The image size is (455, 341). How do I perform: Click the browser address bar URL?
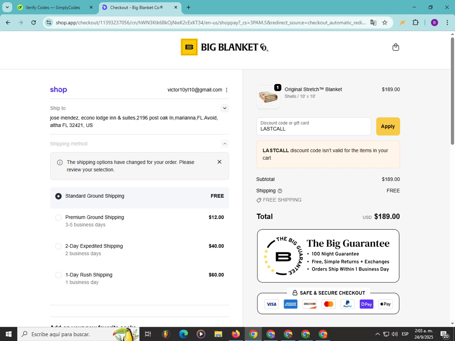tap(211, 22)
